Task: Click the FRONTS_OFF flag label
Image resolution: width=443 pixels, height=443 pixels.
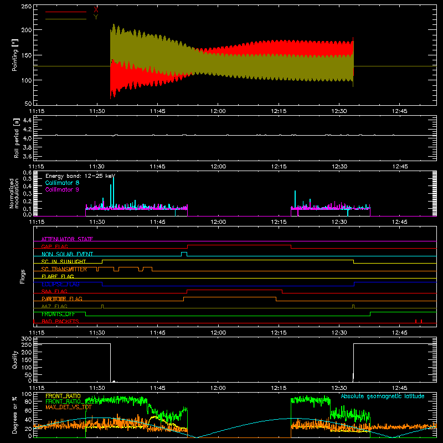Action: click(58, 314)
